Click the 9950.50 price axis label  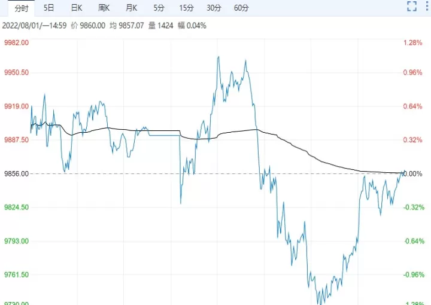tap(17, 72)
